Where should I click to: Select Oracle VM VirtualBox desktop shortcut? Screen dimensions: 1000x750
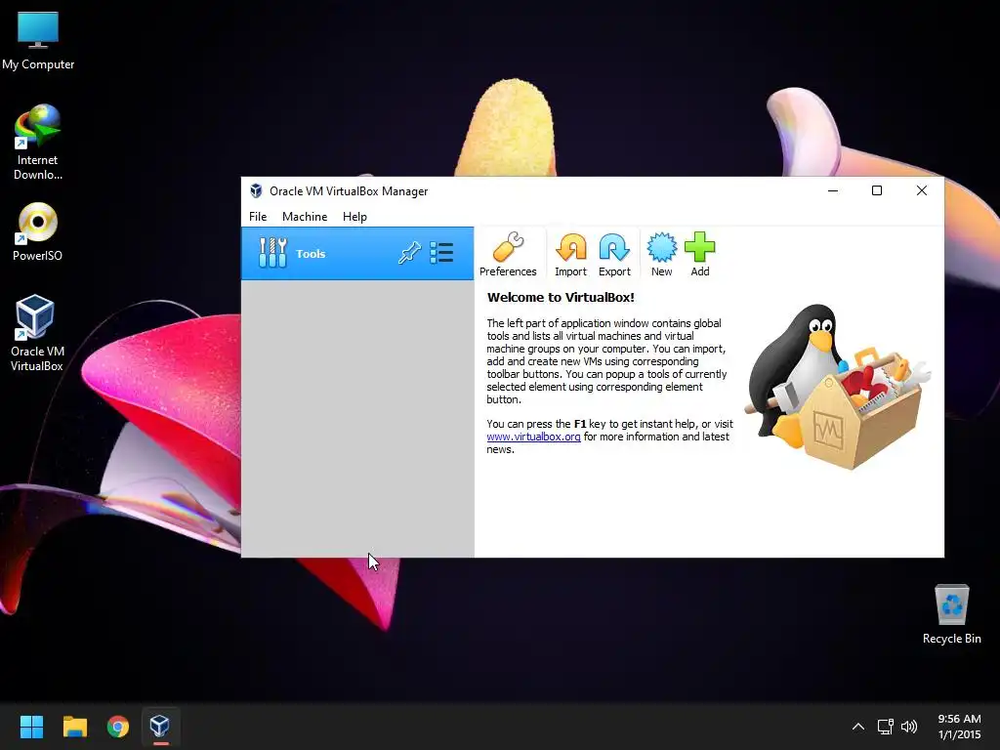[x=37, y=333]
